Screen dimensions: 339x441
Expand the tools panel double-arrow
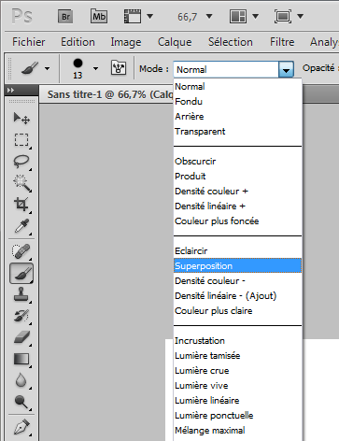click(x=10, y=91)
